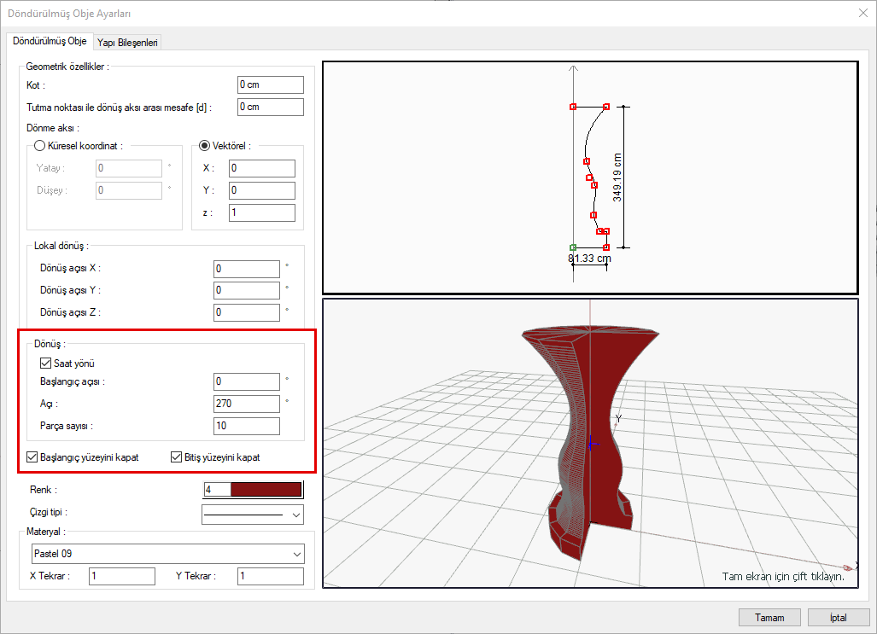Image resolution: width=877 pixels, height=634 pixels.
Task: Select the Küresel koordinat radio button
Action: (x=39, y=146)
